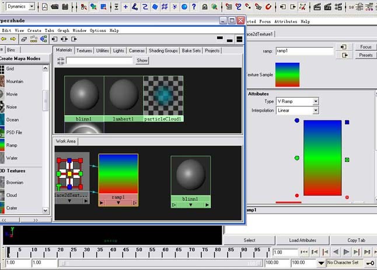Click the play forward button in timeline
The height and width of the screenshot is (270, 377).
[346, 252]
